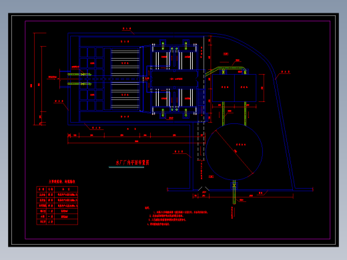The height and width of the screenshot is (260, 347).
Task: Click the large circular tank outline
Action: pos(234,152)
